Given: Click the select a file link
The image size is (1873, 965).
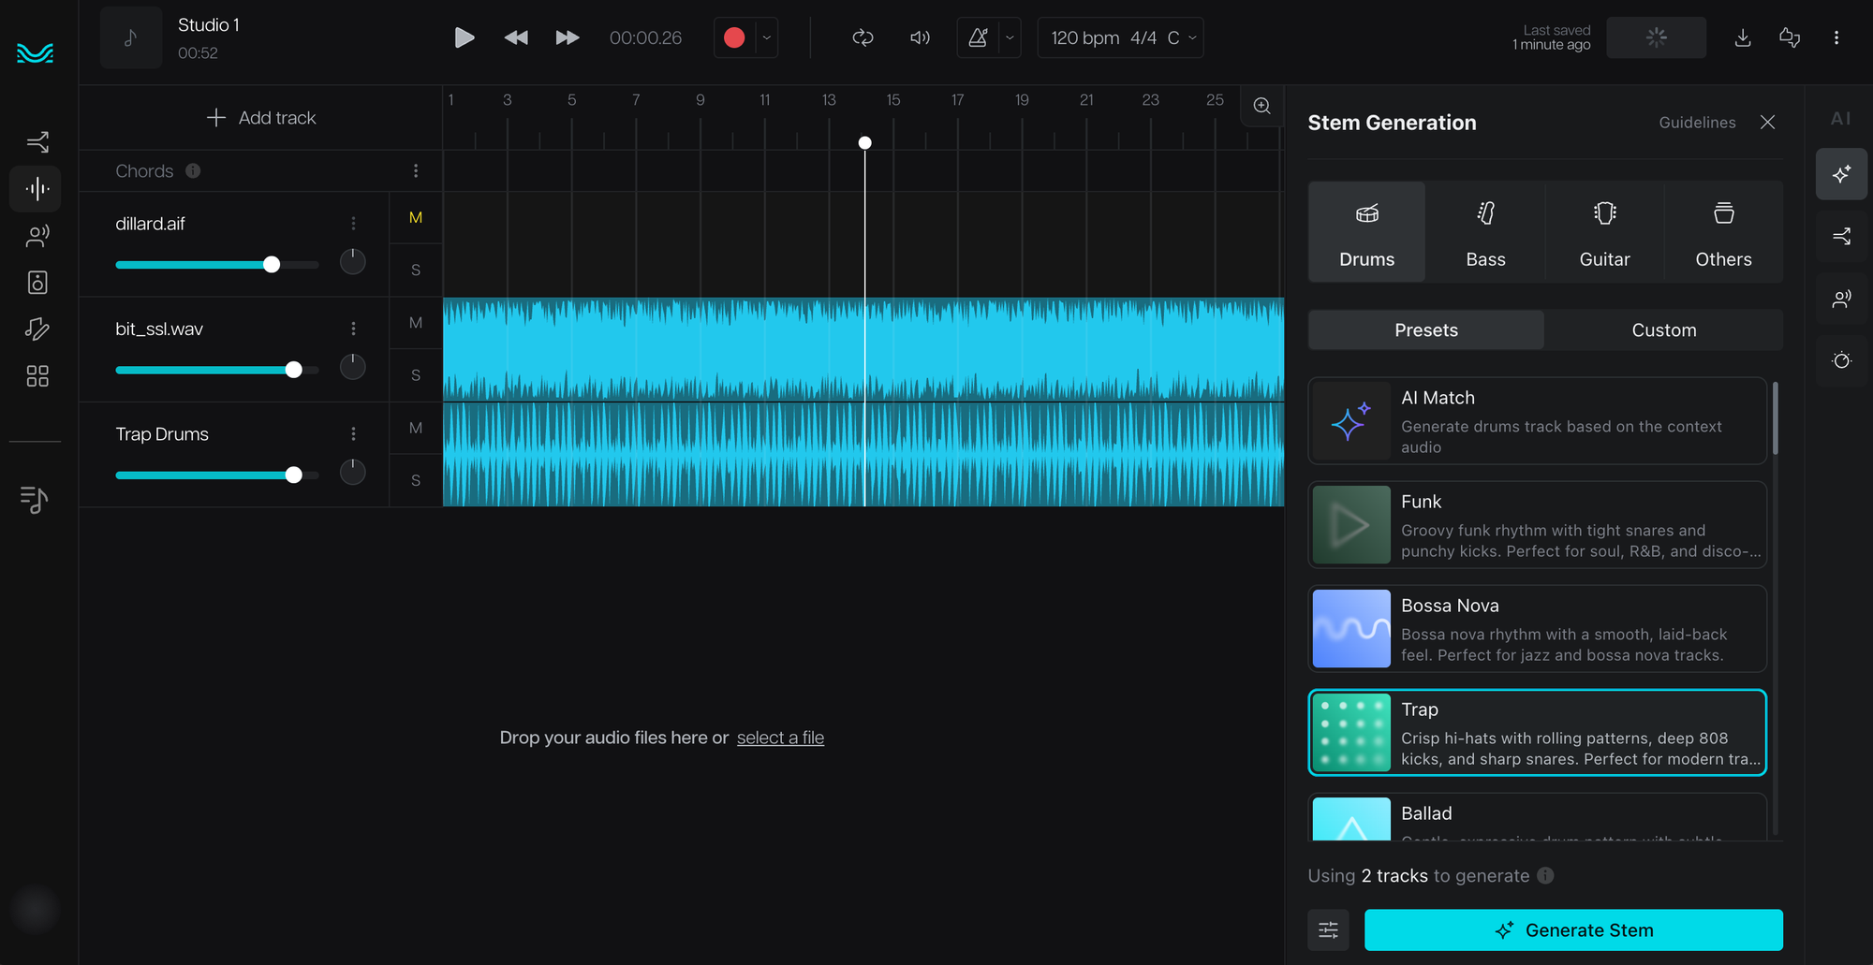Looking at the screenshot, I should (780, 738).
